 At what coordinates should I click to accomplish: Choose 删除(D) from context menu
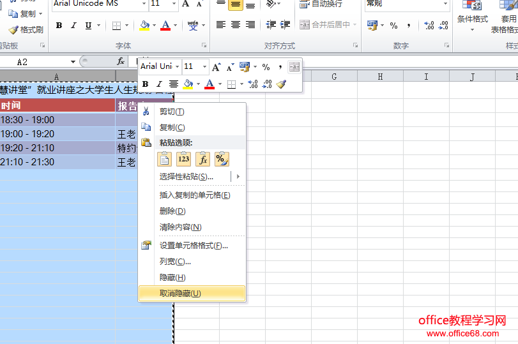(192, 211)
